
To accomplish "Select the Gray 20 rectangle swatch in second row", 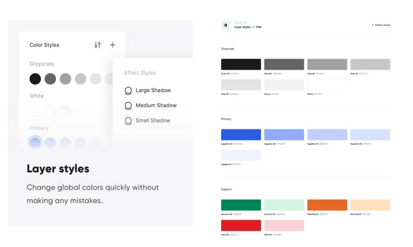I will click(241, 84).
